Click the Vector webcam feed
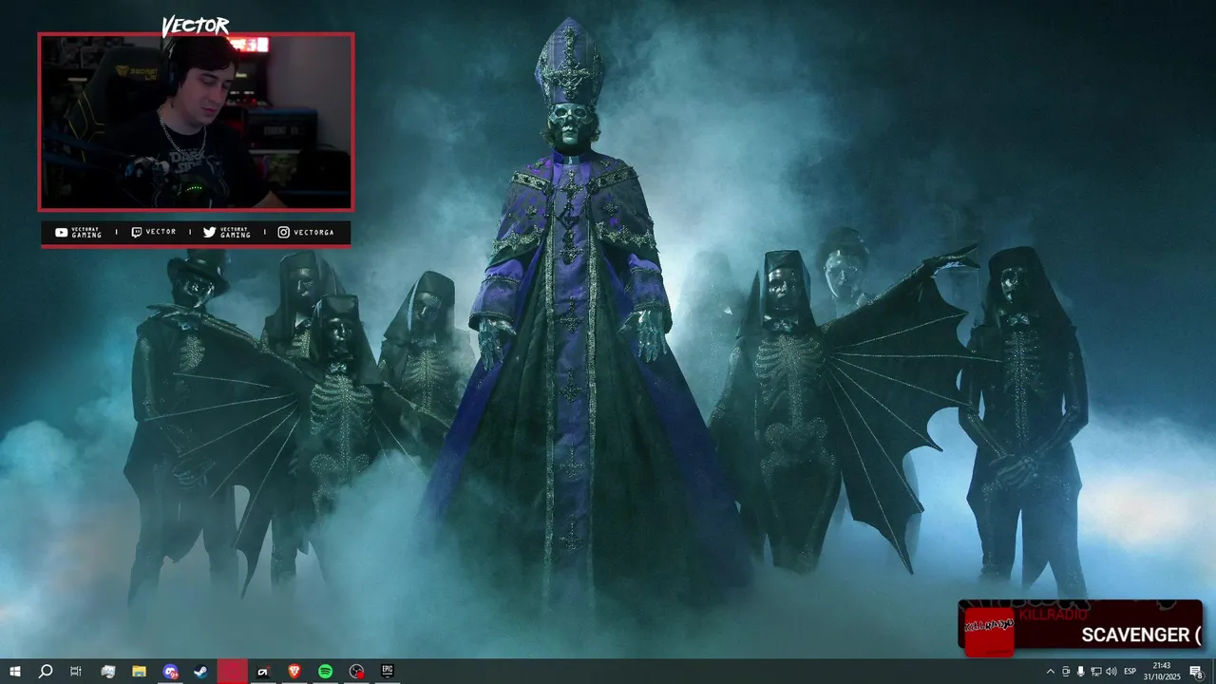Screen dimensions: 1216x684 click(196, 122)
